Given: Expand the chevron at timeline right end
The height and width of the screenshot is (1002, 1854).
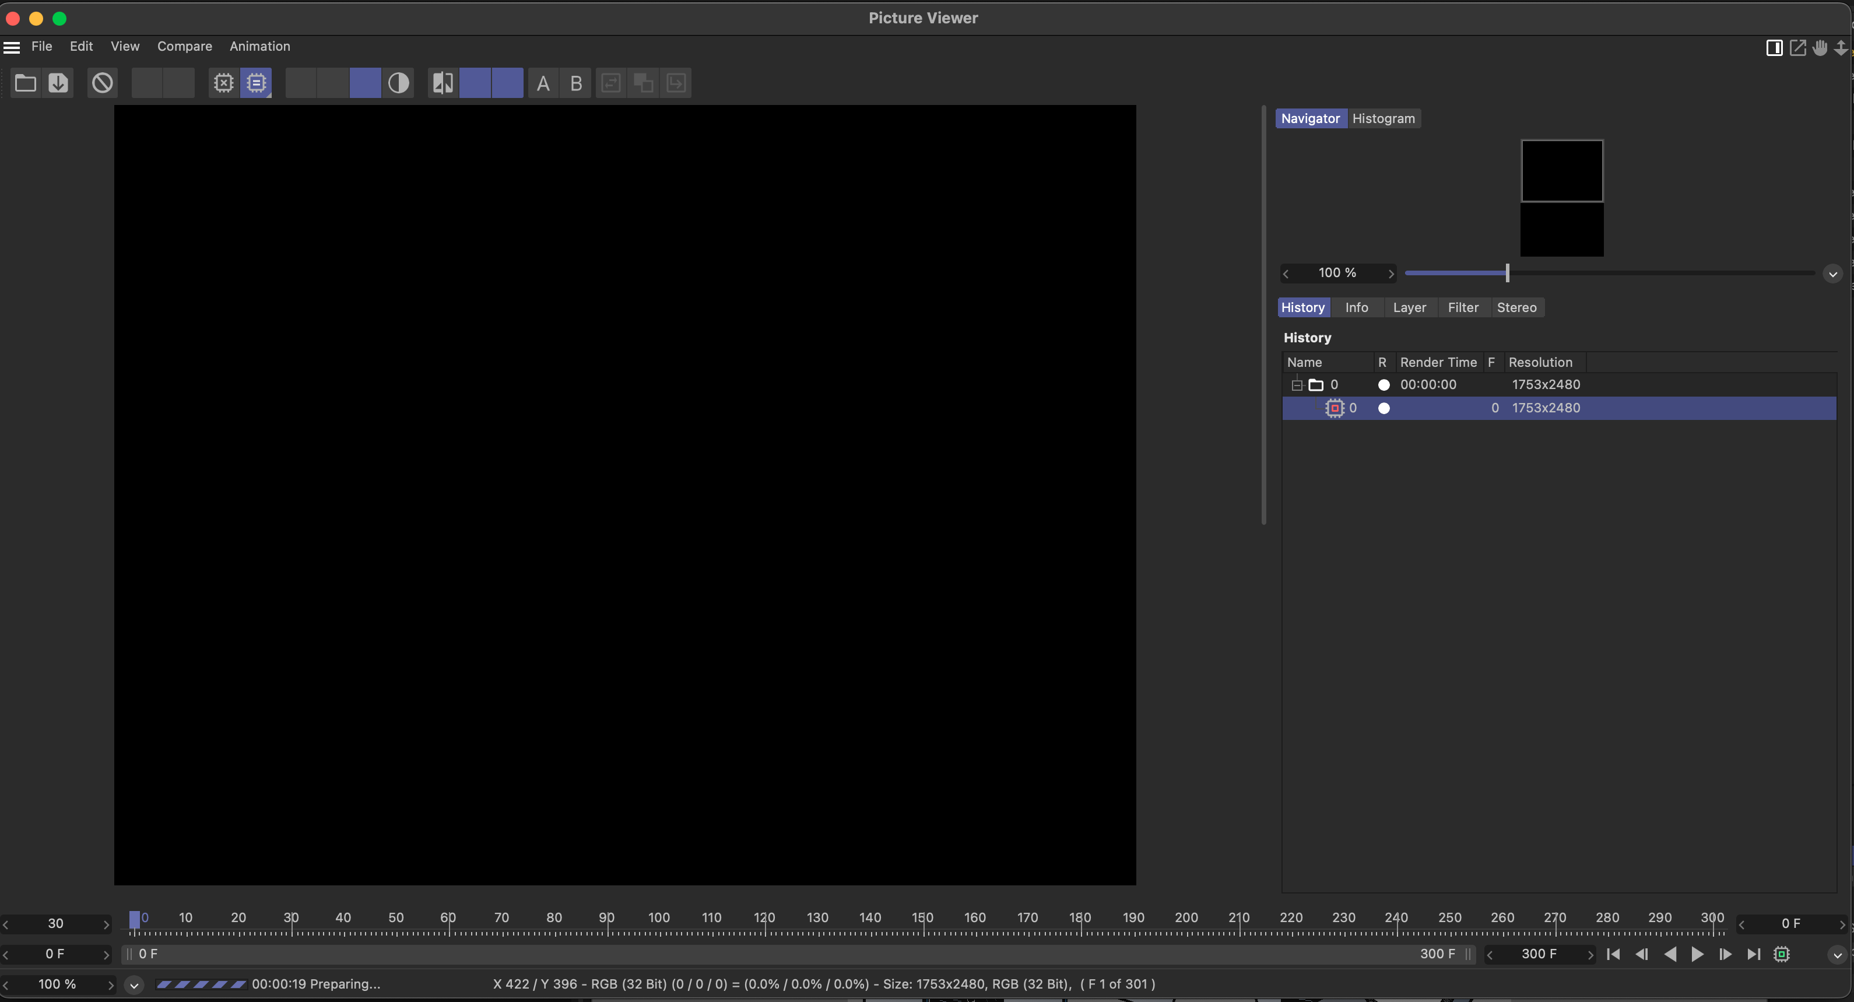Looking at the screenshot, I should click(1838, 955).
